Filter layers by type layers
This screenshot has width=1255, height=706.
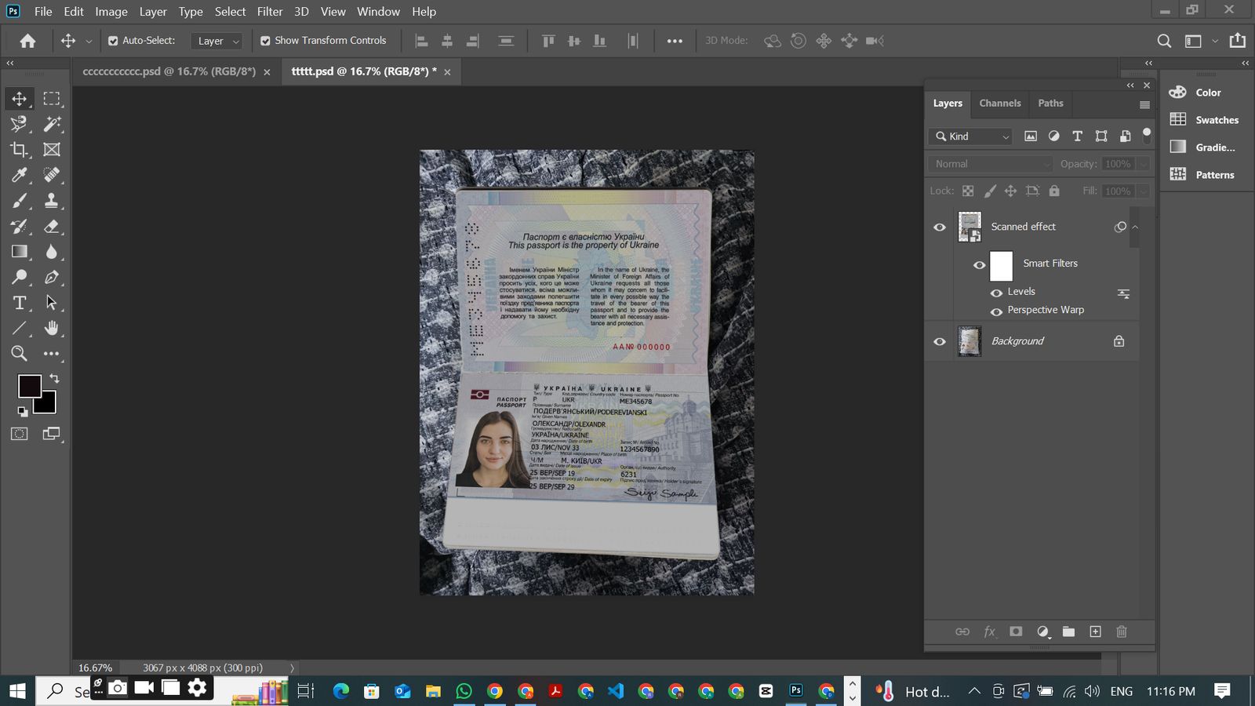(1078, 136)
